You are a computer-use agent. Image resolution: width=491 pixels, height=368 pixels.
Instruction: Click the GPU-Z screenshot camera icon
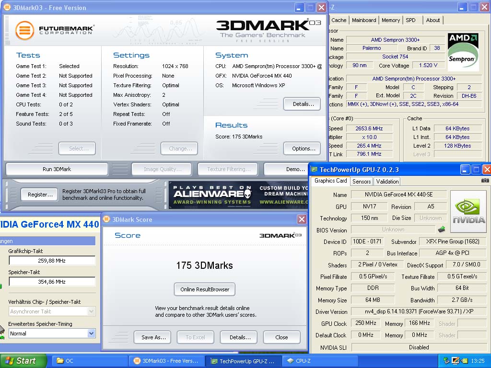485,181
